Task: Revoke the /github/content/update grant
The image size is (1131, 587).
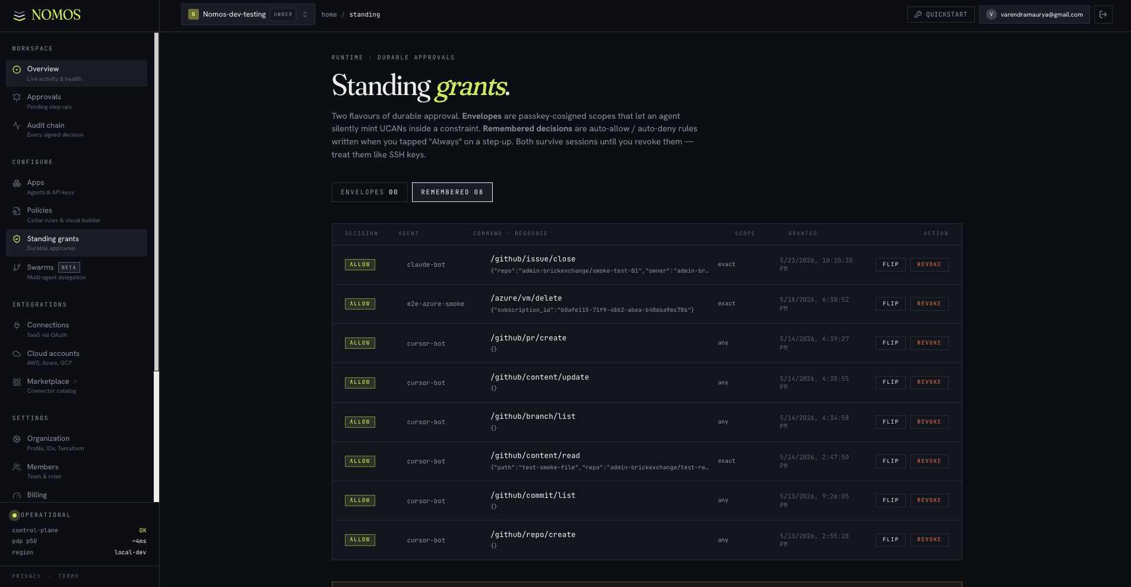Action: tap(929, 382)
